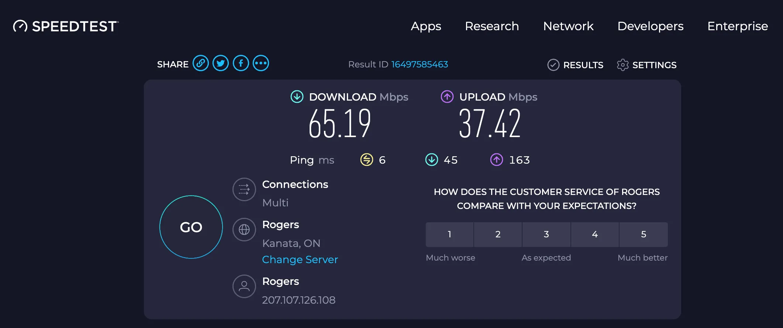Click the upload latency icon beside 163
This screenshot has width=783, height=328.
coord(497,160)
